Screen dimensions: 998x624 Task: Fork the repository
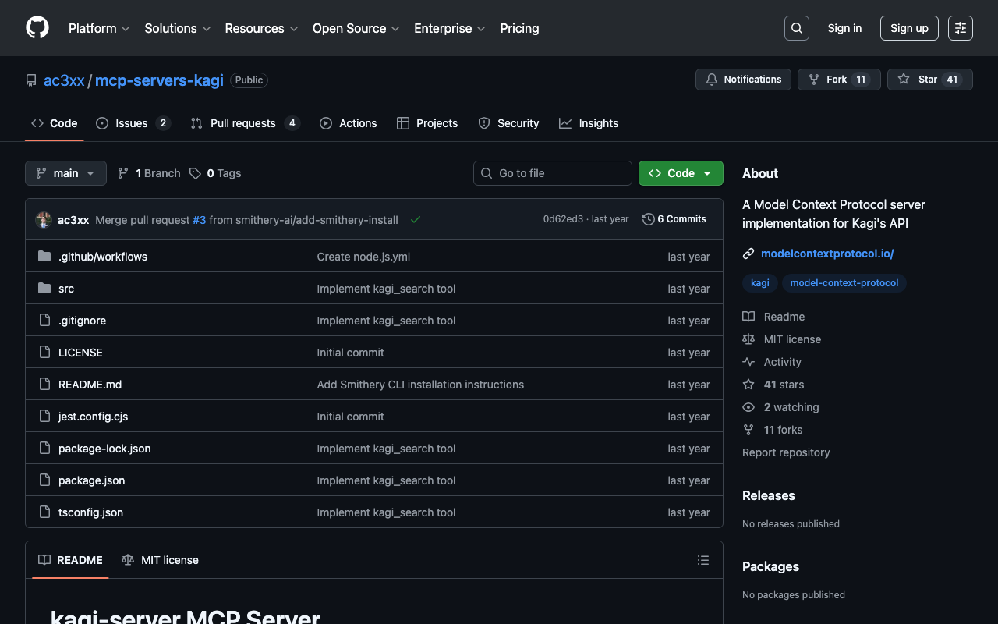coord(837,80)
